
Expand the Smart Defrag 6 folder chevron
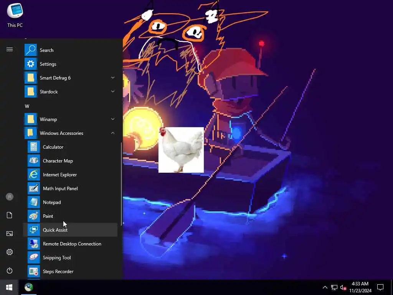[x=113, y=78]
